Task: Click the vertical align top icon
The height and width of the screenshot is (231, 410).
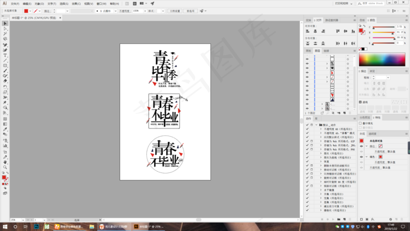Action: pyautogui.click(x=338, y=31)
